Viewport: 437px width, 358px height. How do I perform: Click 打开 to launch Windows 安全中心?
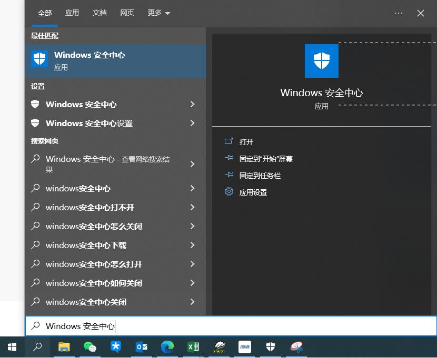[246, 141]
